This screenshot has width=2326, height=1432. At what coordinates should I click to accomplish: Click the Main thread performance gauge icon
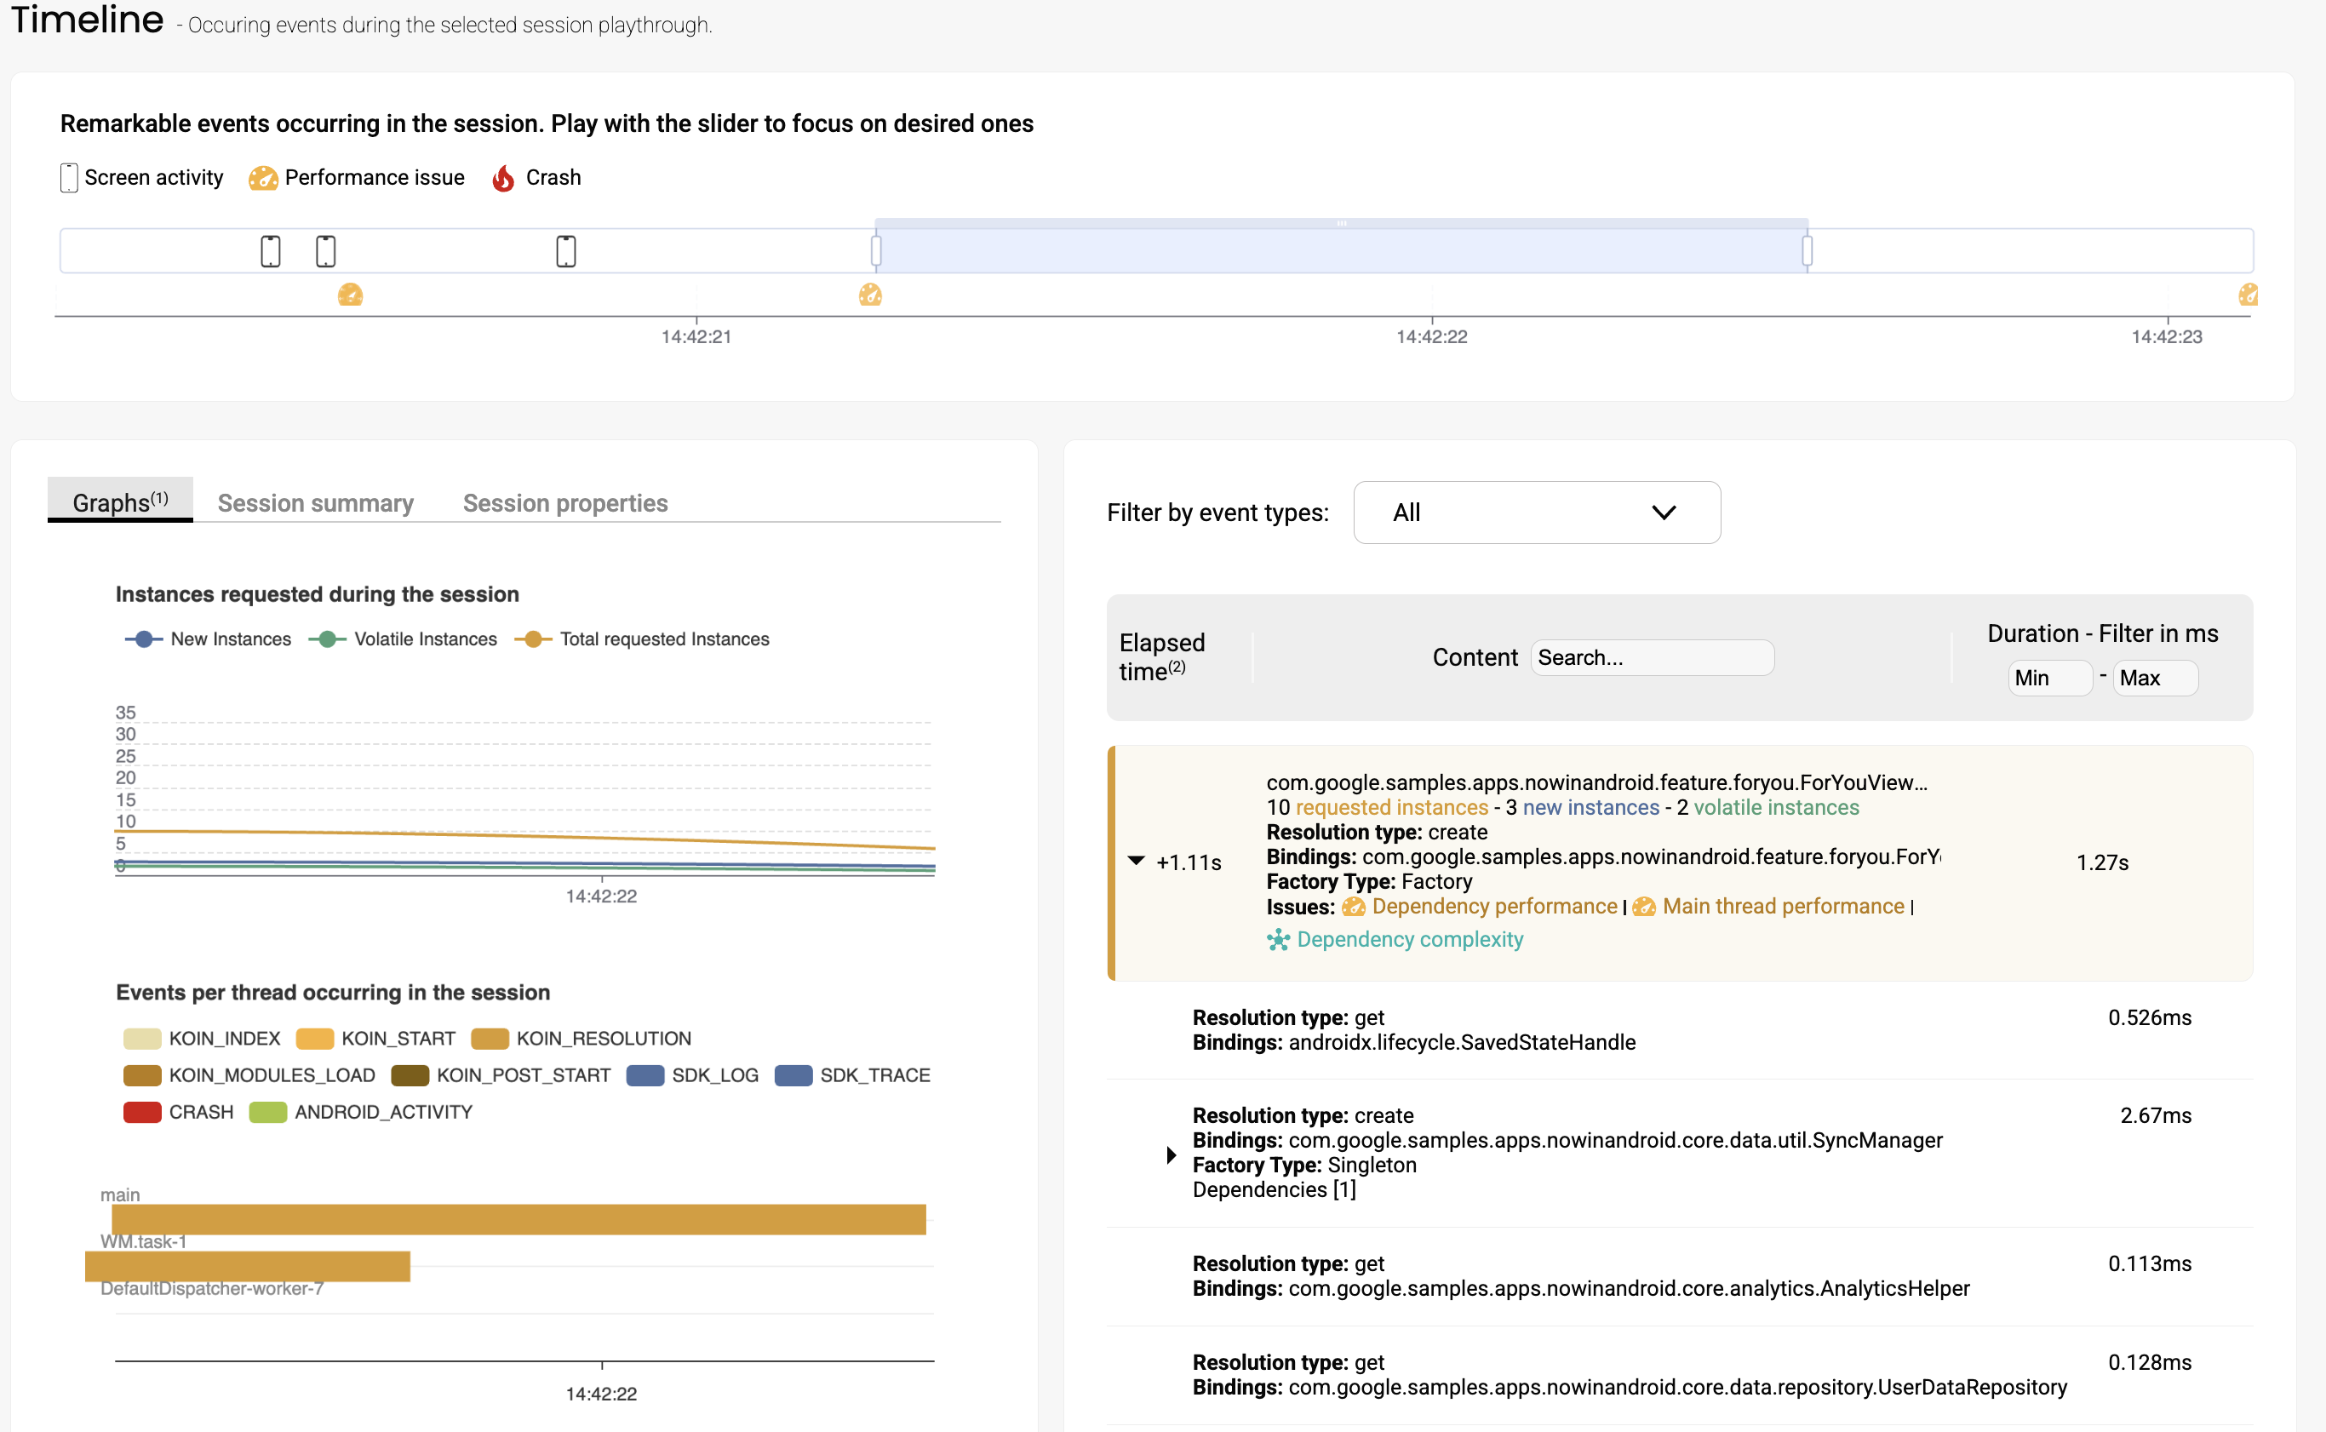[x=1644, y=908]
